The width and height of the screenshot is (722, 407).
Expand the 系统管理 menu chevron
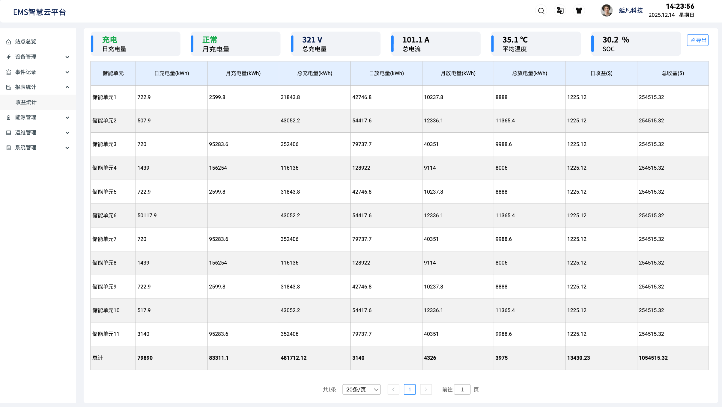[x=67, y=148]
